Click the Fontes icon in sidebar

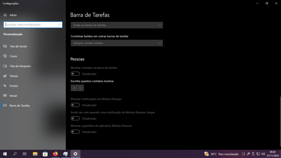(x=5, y=86)
